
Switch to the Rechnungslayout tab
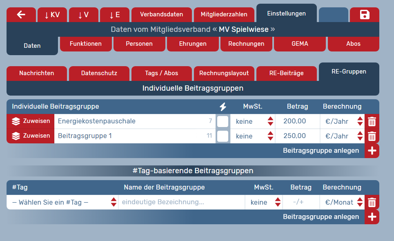click(x=224, y=74)
